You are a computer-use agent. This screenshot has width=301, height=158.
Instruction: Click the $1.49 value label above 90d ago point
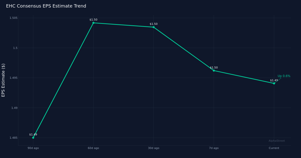point(33,134)
